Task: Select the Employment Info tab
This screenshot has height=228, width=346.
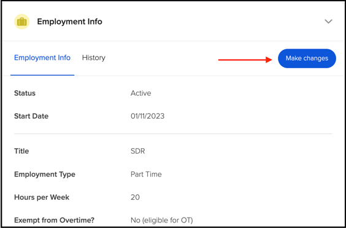Action: pos(42,58)
